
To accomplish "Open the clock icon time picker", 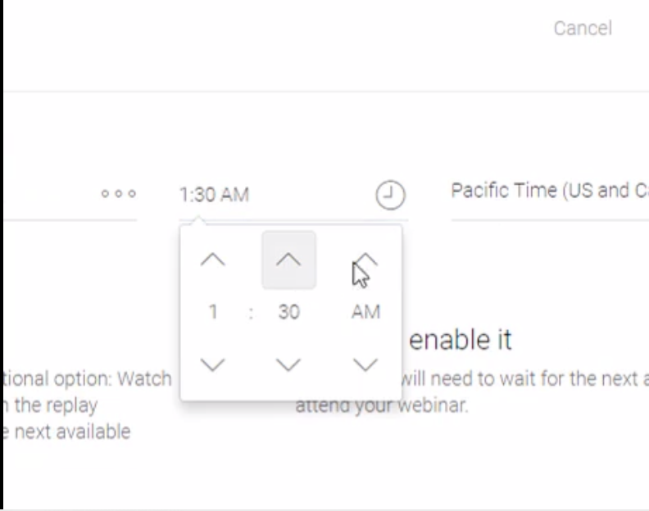I will 390,195.
